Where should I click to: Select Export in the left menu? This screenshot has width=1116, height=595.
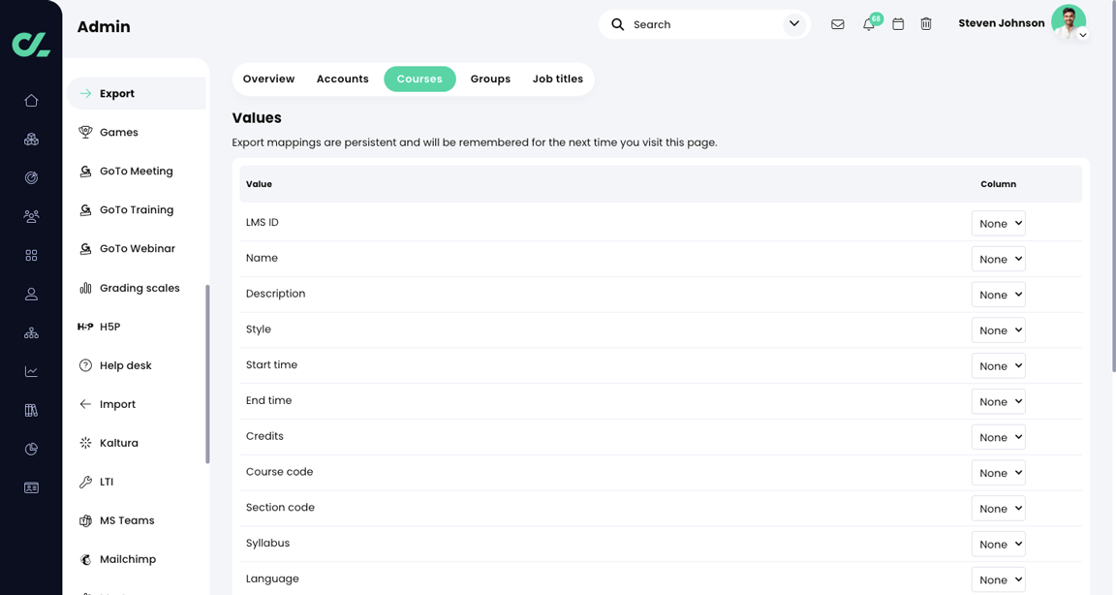tap(117, 93)
